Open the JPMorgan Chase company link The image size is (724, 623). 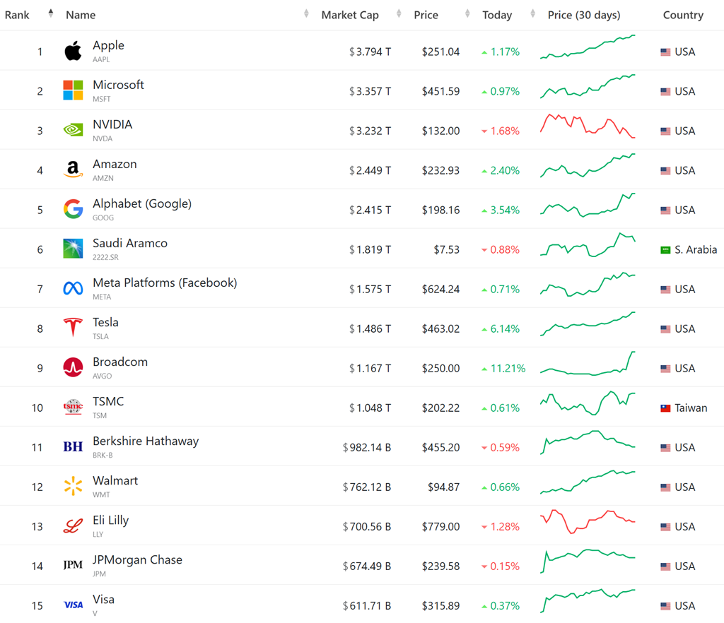point(137,560)
